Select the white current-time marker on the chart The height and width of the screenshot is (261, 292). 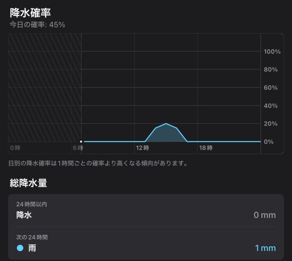click(81, 141)
